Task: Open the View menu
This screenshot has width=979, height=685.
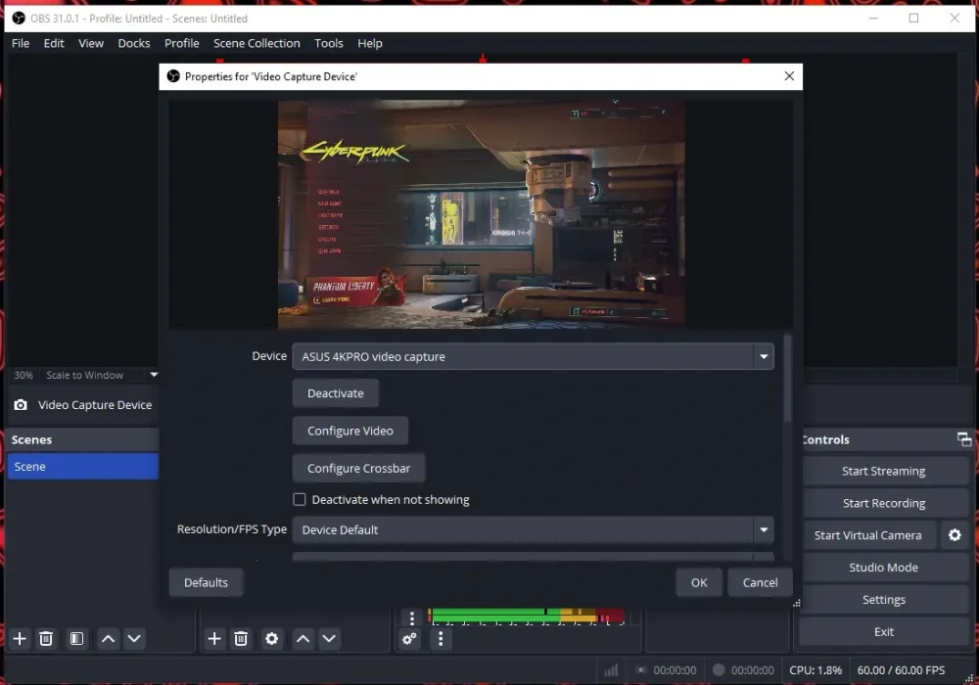Action: pyautogui.click(x=90, y=43)
